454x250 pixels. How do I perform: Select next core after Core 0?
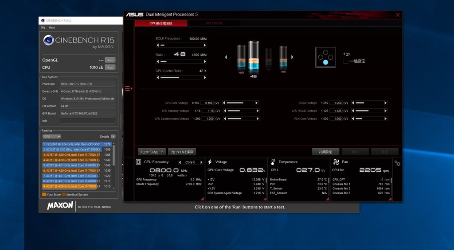201,162
